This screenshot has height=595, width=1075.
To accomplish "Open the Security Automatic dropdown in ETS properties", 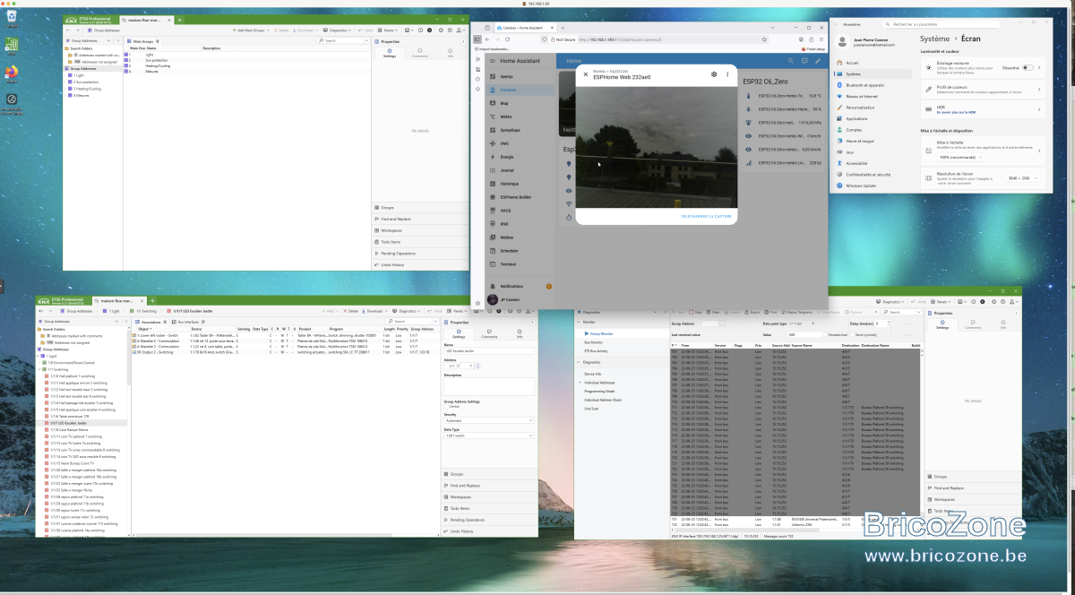I will tap(488, 420).
